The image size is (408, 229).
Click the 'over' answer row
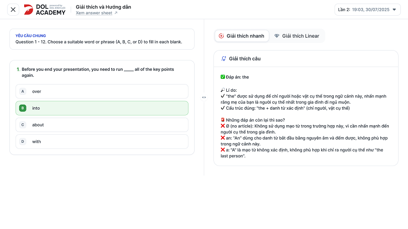click(102, 91)
